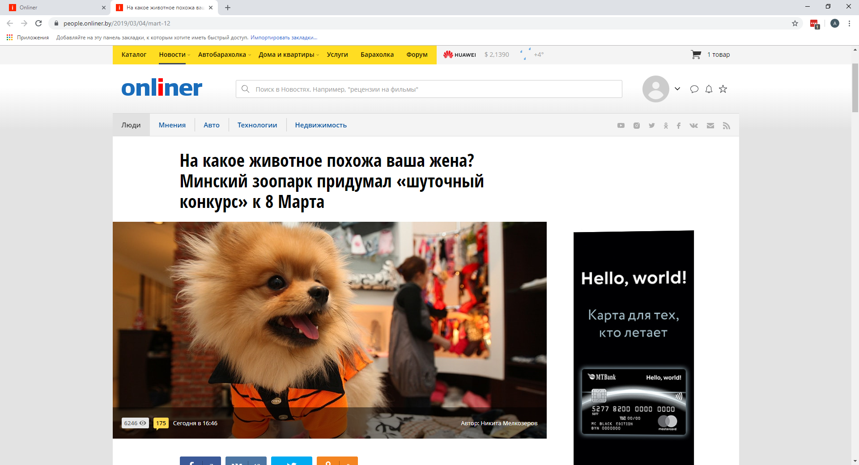
Task: Open the 175 comments badge
Action: coord(161,423)
